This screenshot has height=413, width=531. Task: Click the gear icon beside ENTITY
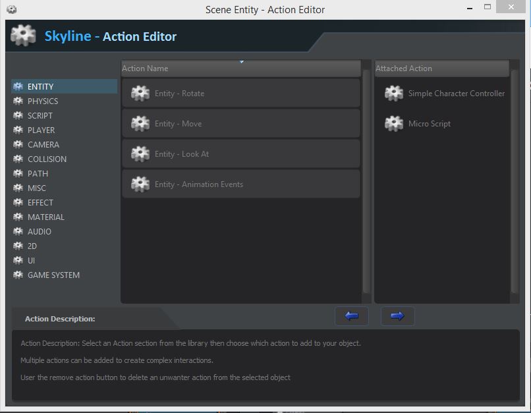18,87
